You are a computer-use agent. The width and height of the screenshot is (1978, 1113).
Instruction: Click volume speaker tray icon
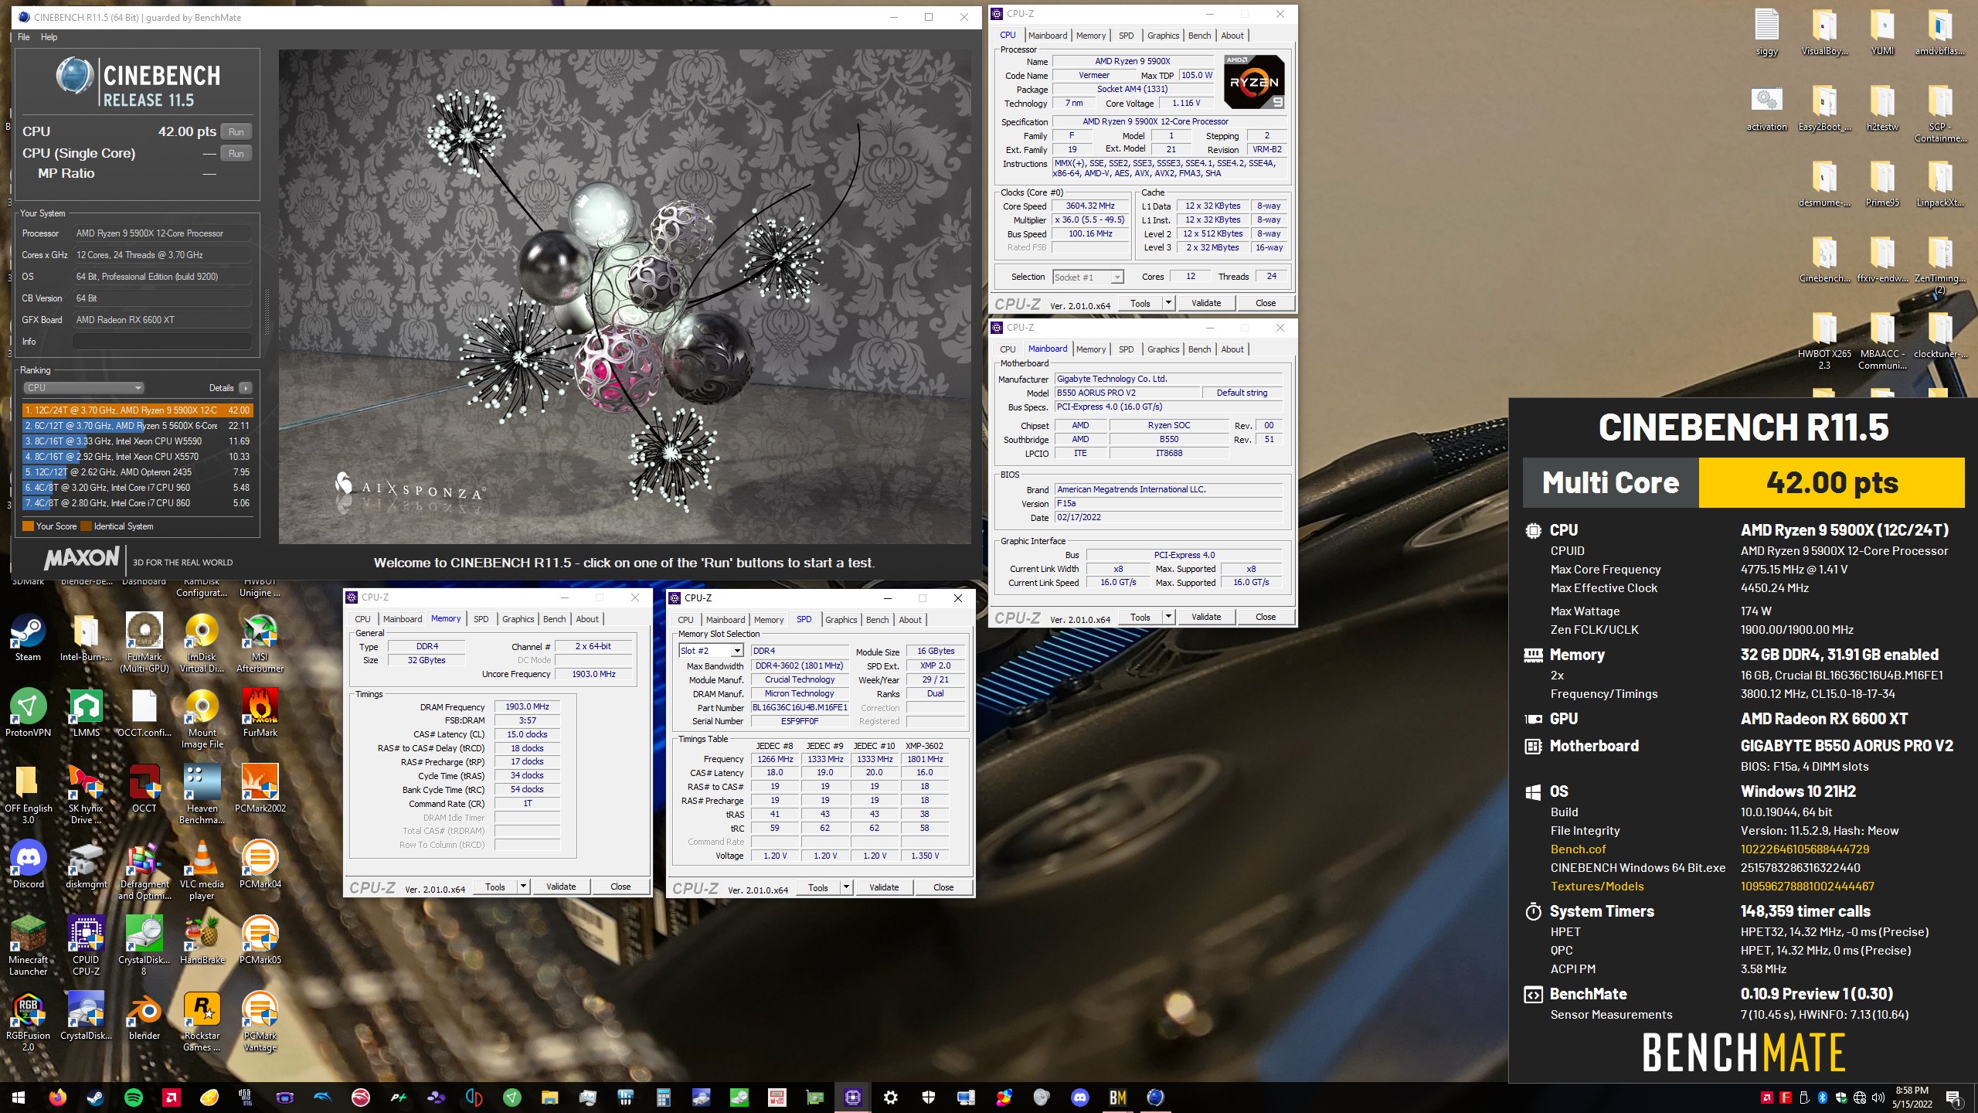[x=1878, y=1098]
